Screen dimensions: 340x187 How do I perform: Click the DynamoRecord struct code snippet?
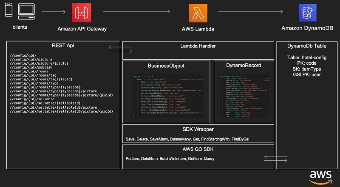[244, 96]
